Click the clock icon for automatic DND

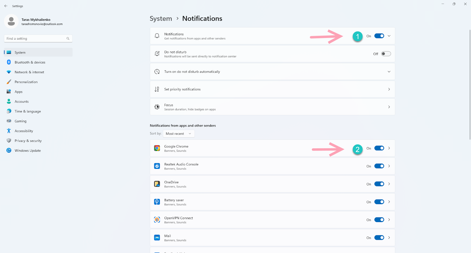tap(157, 71)
